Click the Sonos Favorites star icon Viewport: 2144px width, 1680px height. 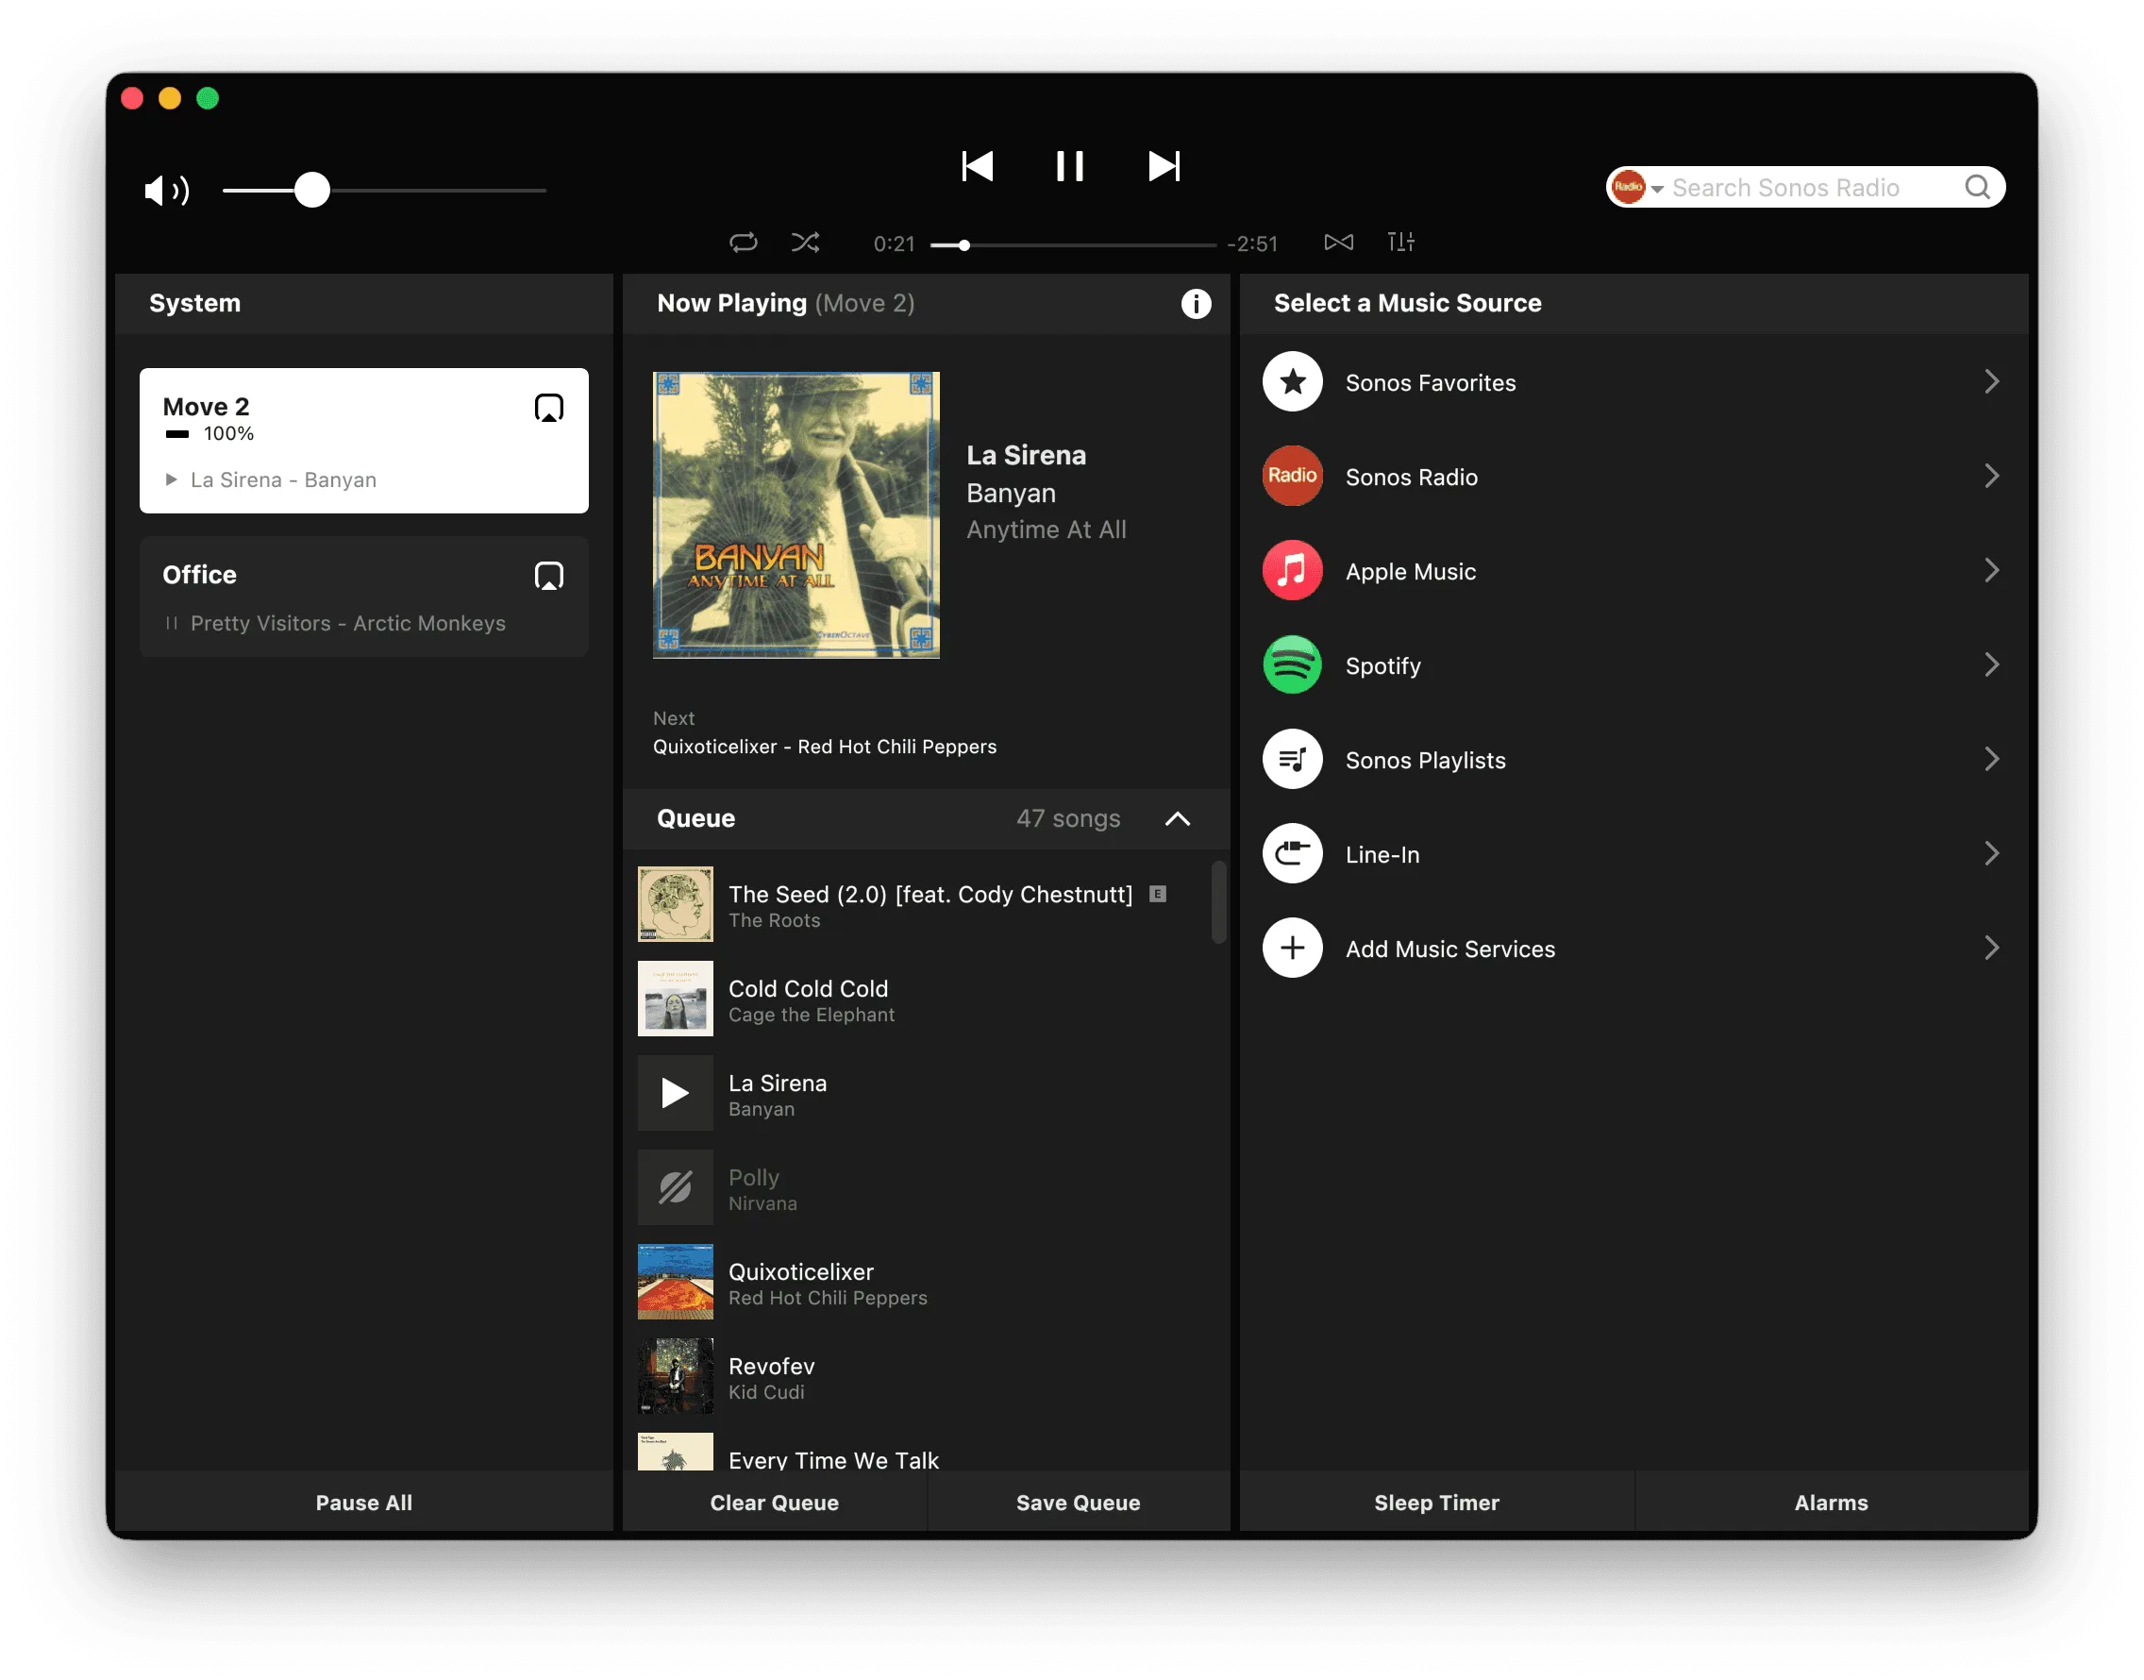point(1292,381)
